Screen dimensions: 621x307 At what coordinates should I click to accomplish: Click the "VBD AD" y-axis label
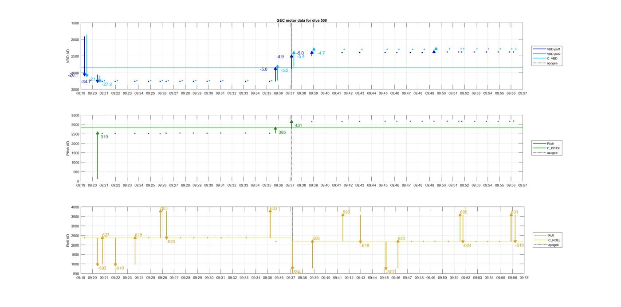click(x=68, y=56)
